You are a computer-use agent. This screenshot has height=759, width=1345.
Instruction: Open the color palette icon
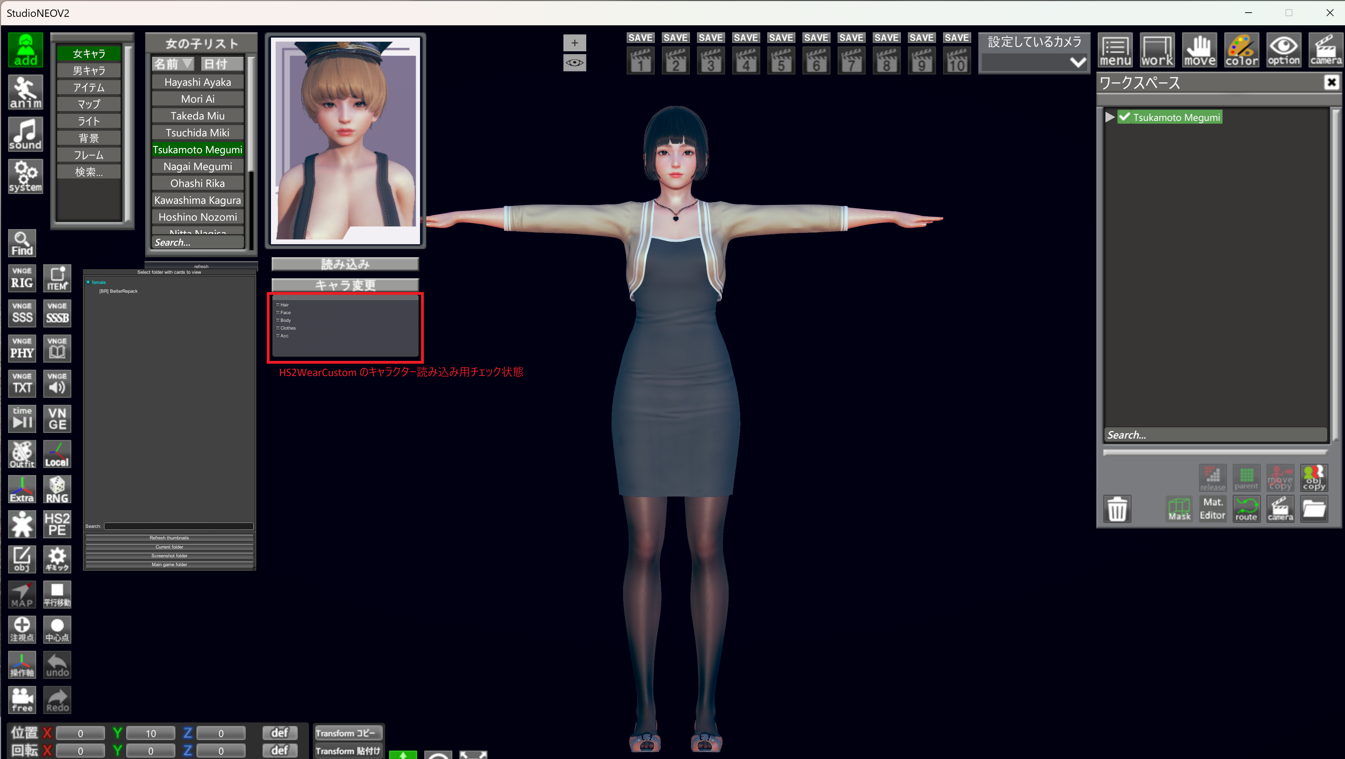1241,50
